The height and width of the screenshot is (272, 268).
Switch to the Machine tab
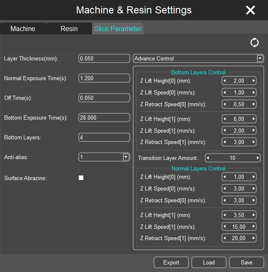click(23, 29)
